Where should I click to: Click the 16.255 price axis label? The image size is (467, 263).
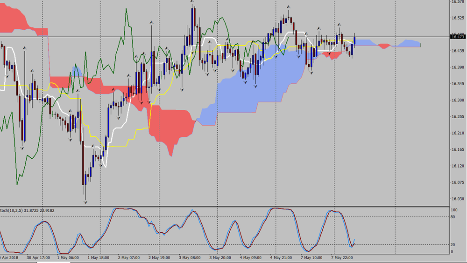point(458,117)
